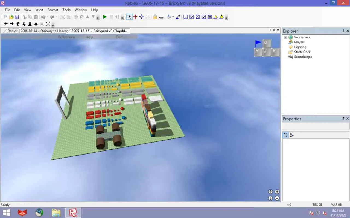
Task: Open the View menu
Action: 28,10
